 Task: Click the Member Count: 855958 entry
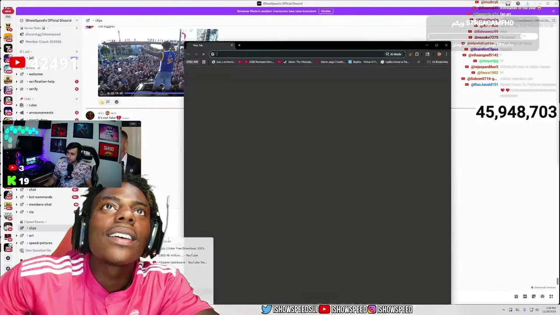pos(43,42)
